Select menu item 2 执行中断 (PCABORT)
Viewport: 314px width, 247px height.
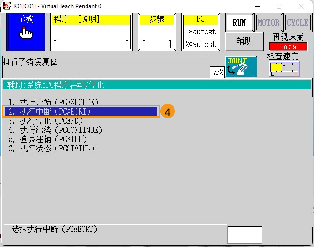point(81,112)
